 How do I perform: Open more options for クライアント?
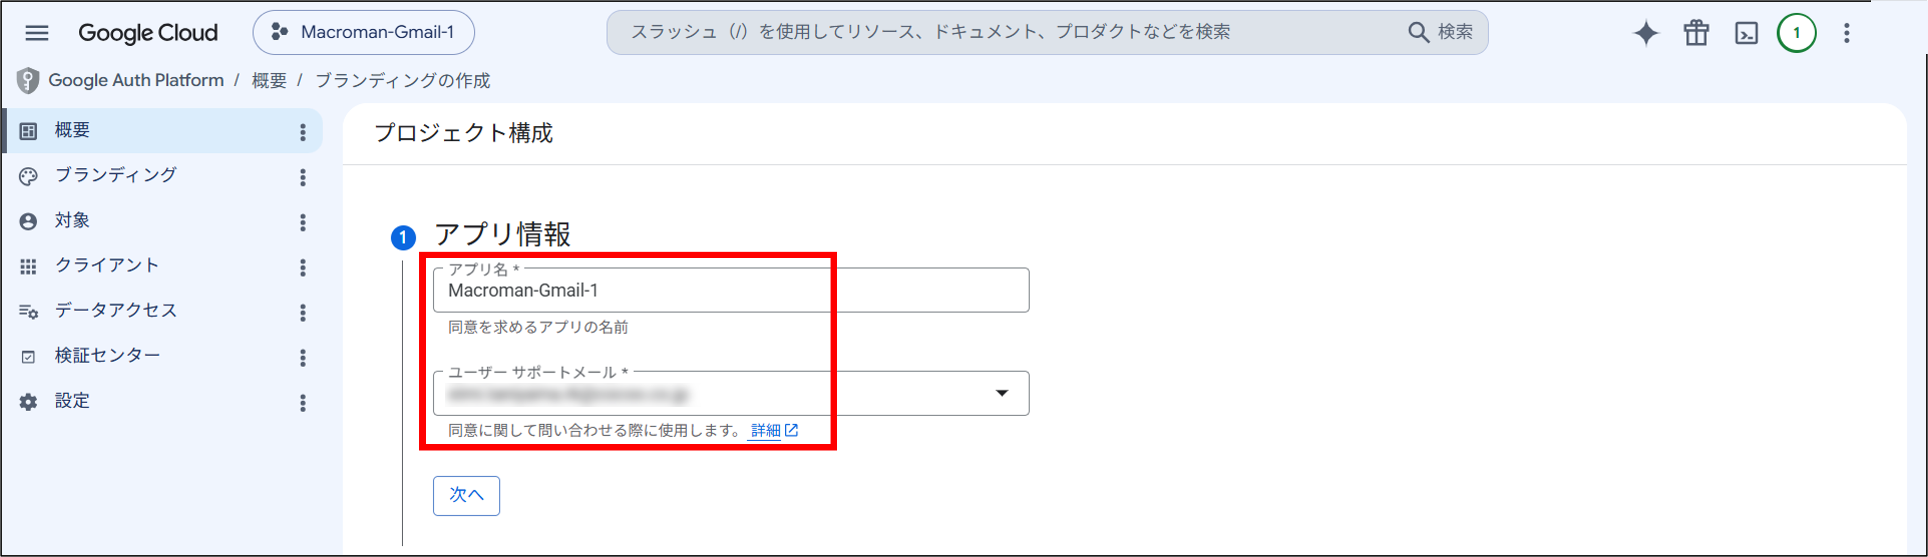tap(302, 268)
